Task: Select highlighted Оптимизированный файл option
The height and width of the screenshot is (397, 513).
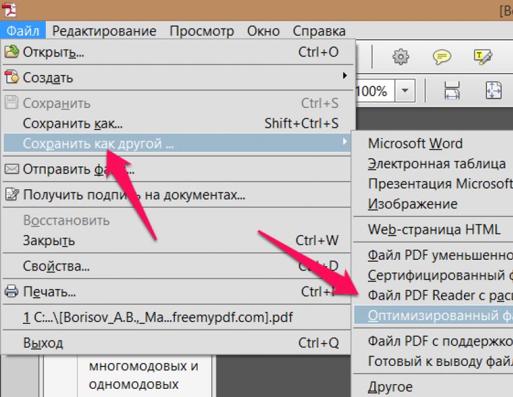Action: (434, 316)
